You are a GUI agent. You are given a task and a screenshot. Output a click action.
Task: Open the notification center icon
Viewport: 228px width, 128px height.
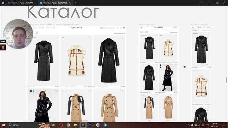(223, 125)
